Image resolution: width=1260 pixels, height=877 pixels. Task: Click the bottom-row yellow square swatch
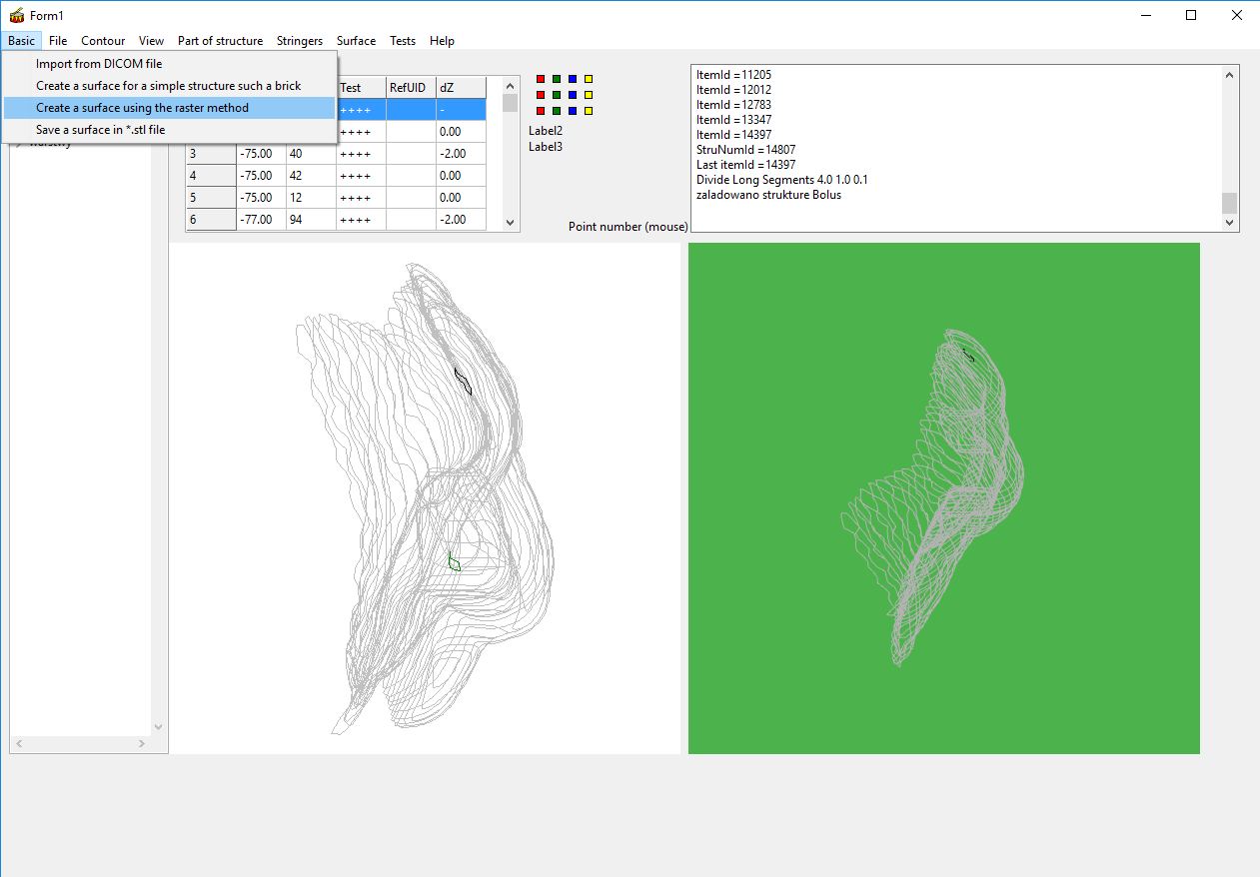coord(589,111)
